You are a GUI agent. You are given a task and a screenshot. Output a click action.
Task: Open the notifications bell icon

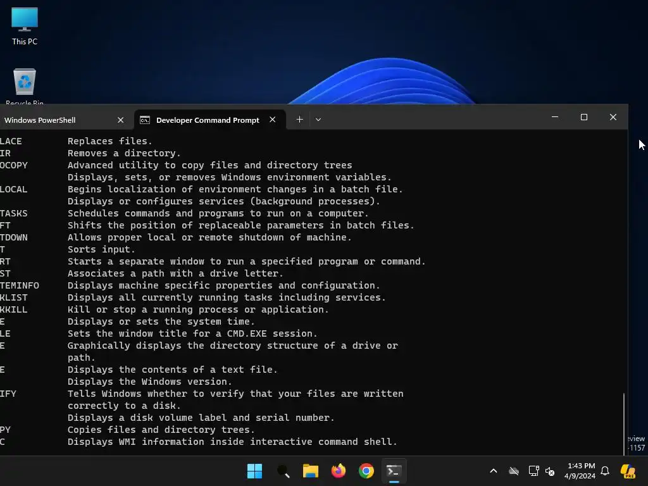click(605, 471)
